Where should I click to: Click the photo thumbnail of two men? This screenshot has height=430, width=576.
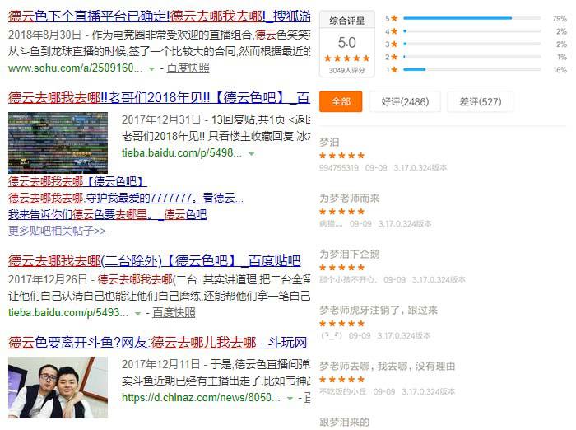tap(58, 387)
